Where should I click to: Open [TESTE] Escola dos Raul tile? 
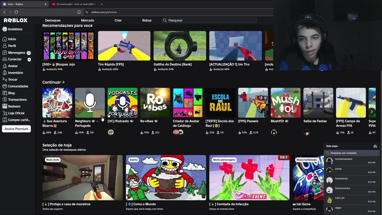[x=221, y=103]
